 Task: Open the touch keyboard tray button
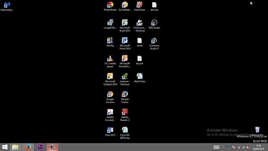[x=216, y=147]
